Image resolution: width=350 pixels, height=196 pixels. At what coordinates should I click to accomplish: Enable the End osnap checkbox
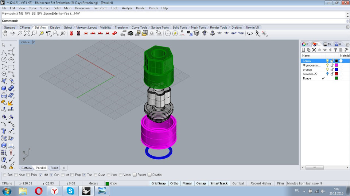click(4, 175)
